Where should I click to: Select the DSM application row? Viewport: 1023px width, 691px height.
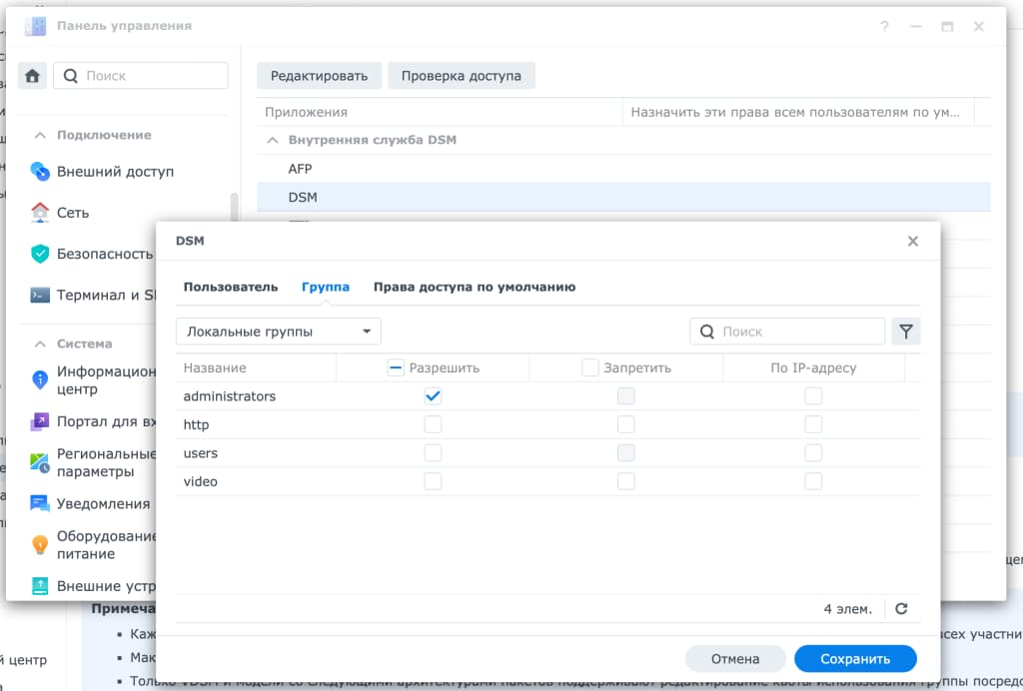click(623, 198)
